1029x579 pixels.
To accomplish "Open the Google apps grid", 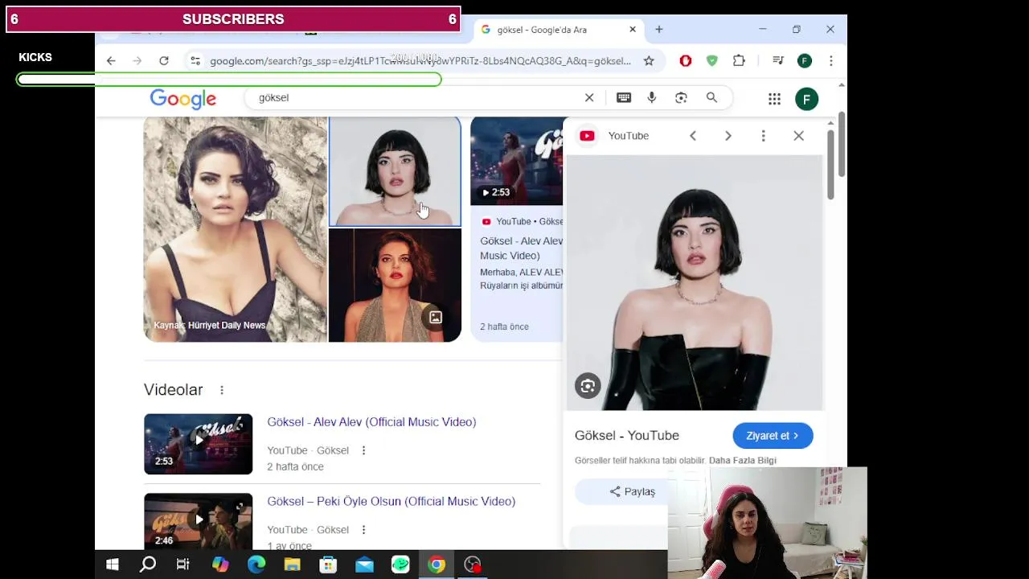I will tap(774, 99).
